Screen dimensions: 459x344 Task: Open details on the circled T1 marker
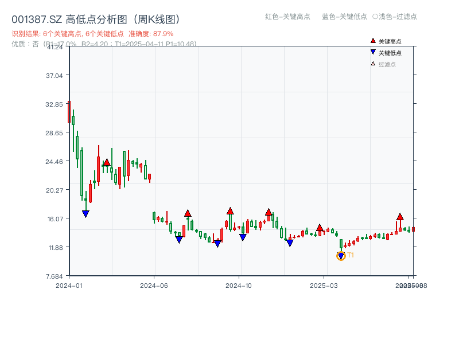click(x=341, y=255)
